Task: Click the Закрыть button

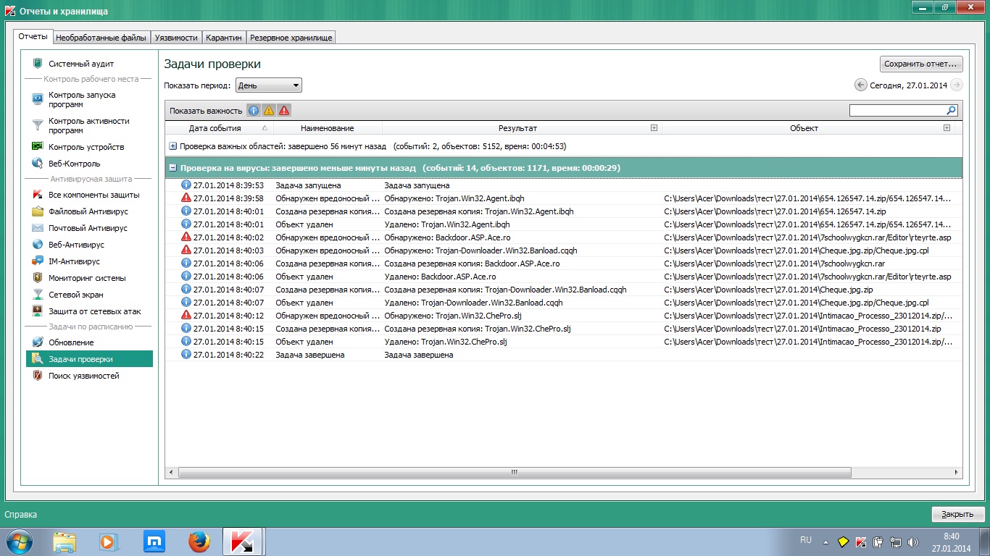Action: pos(957,514)
